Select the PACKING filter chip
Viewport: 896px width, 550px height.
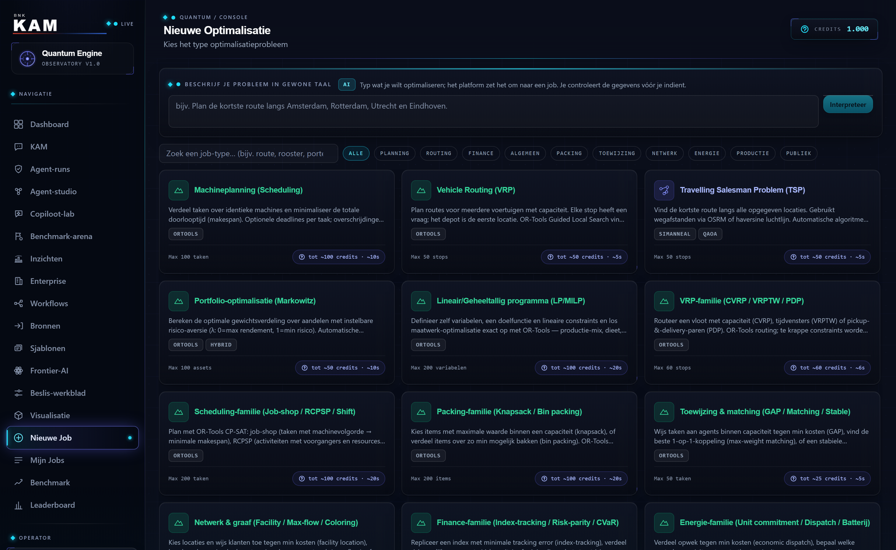(x=569, y=153)
